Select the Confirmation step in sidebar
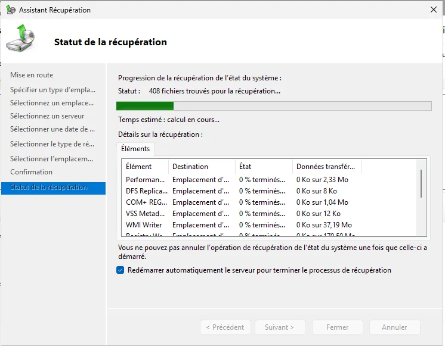The width and height of the screenshot is (445, 347). click(x=31, y=172)
